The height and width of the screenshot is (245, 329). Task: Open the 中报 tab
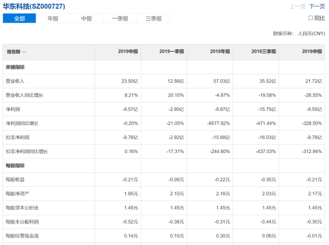coord(86,18)
